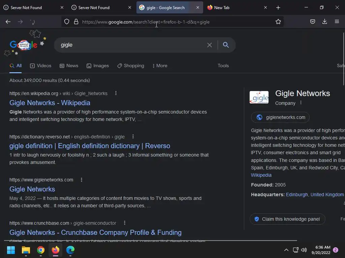This screenshot has height=258, width=345.
Task: Visit giglenetworks.com from knowledge panel
Action: tap(280, 117)
